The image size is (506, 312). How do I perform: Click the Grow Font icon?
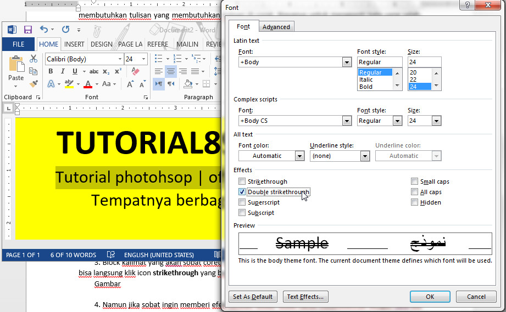(130, 84)
